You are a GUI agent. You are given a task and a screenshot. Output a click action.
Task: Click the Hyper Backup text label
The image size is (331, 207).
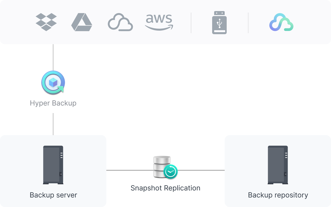[53, 103]
